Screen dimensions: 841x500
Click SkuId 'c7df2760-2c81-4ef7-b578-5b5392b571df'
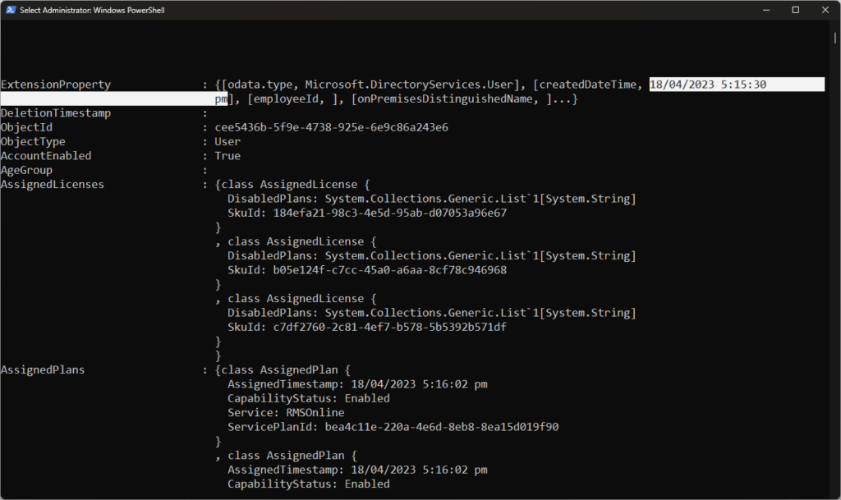tap(390, 327)
